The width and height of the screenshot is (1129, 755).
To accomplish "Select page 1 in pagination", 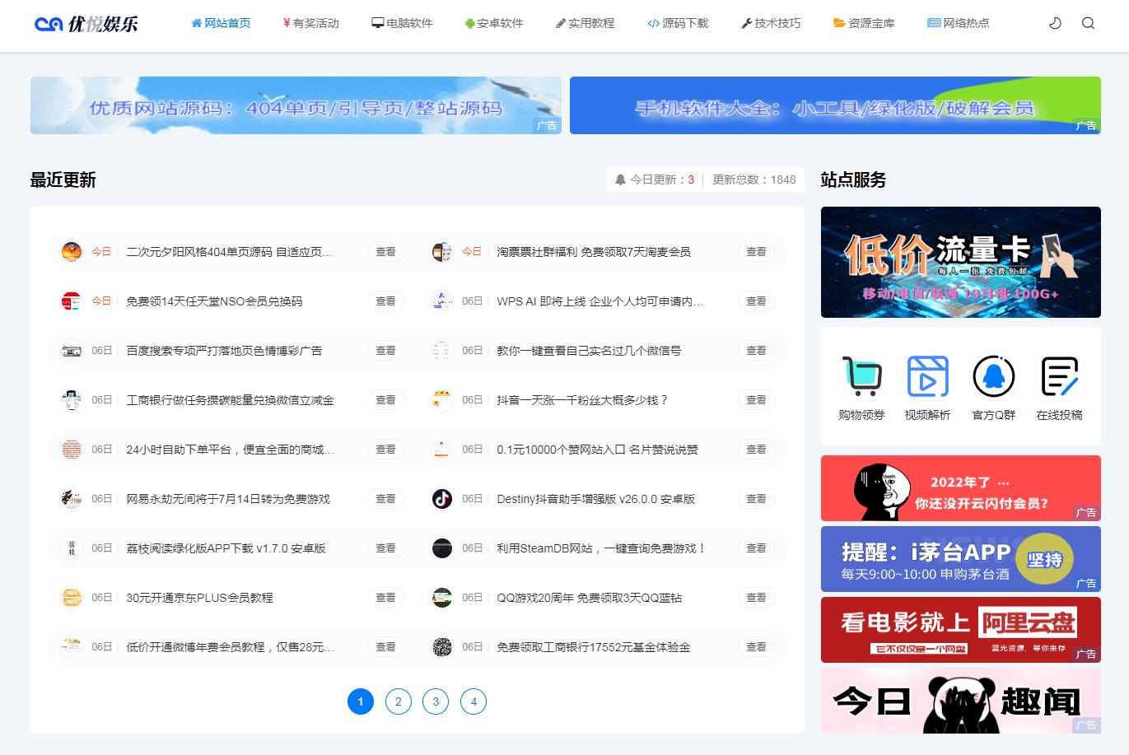I will pos(361,701).
